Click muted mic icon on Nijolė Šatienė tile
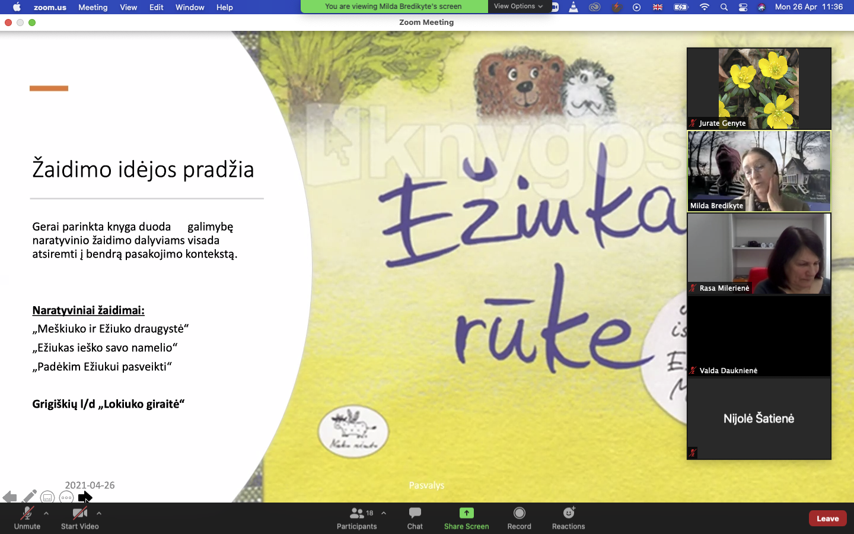854x534 pixels. tap(693, 453)
